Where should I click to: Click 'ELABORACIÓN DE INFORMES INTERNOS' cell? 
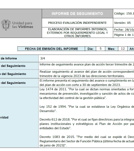click(77, 33)
